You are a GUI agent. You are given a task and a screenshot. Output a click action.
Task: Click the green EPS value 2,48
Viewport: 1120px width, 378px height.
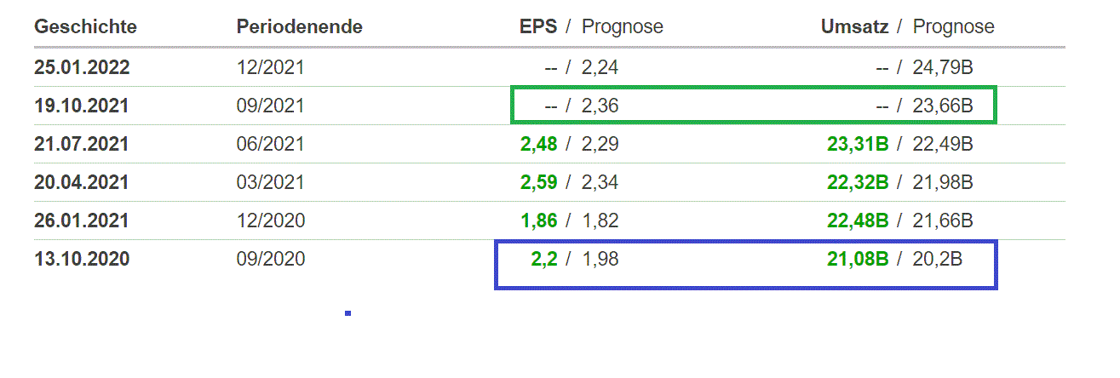click(x=538, y=145)
